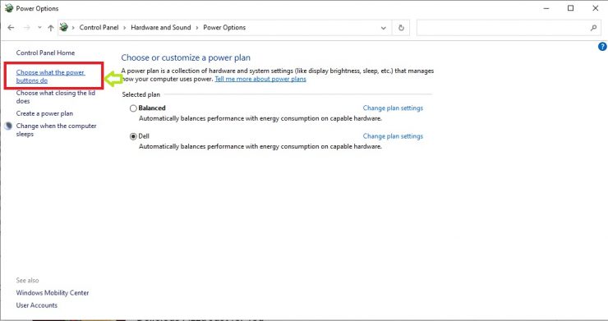Image resolution: width=608 pixels, height=321 pixels.
Task: Open Choose what the power buttons do
Action: click(x=50, y=76)
